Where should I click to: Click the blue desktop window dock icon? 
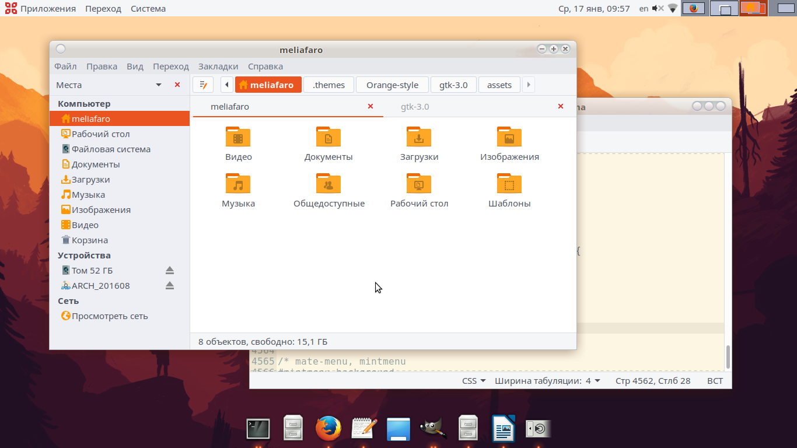[398, 429]
